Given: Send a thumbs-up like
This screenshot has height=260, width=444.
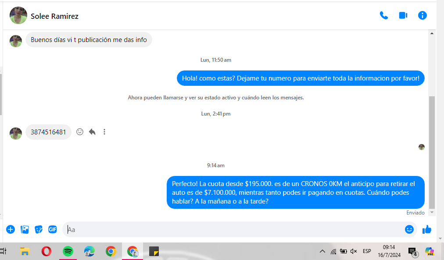Looking at the screenshot, I should click(x=427, y=229).
